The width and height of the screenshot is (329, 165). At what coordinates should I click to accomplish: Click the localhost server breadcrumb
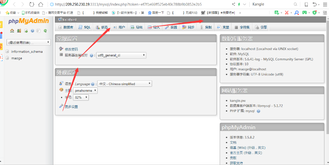[69, 19]
